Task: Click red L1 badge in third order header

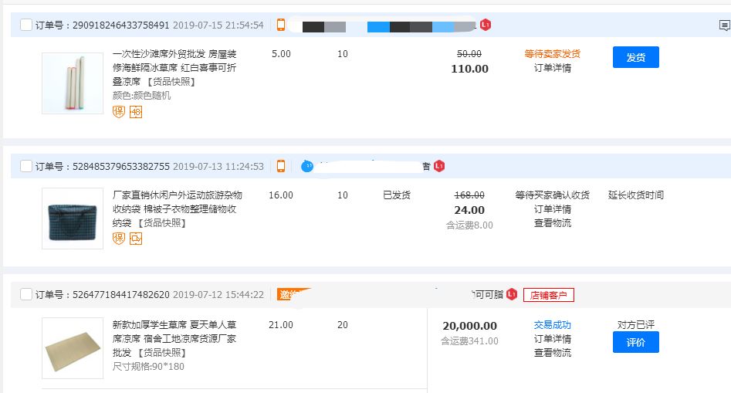Action: tap(511, 295)
